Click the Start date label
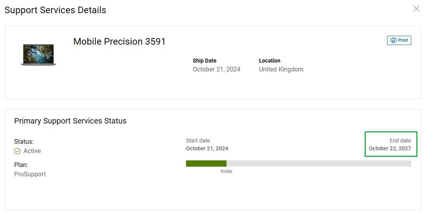Viewport: 426px width, 214px height. click(x=198, y=141)
